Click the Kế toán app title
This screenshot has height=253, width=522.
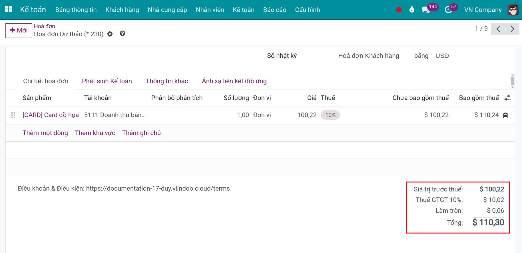click(33, 10)
